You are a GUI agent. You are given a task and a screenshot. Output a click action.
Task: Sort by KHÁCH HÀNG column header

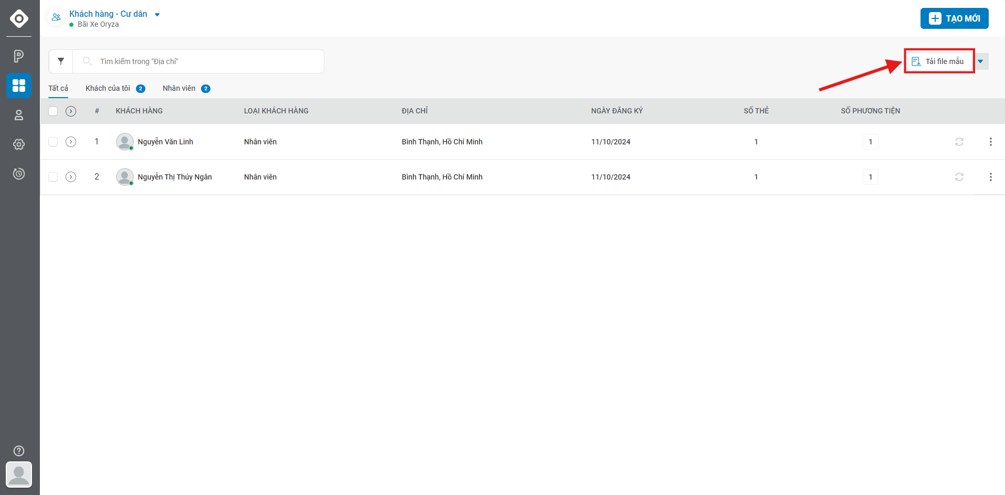pyautogui.click(x=139, y=111)
